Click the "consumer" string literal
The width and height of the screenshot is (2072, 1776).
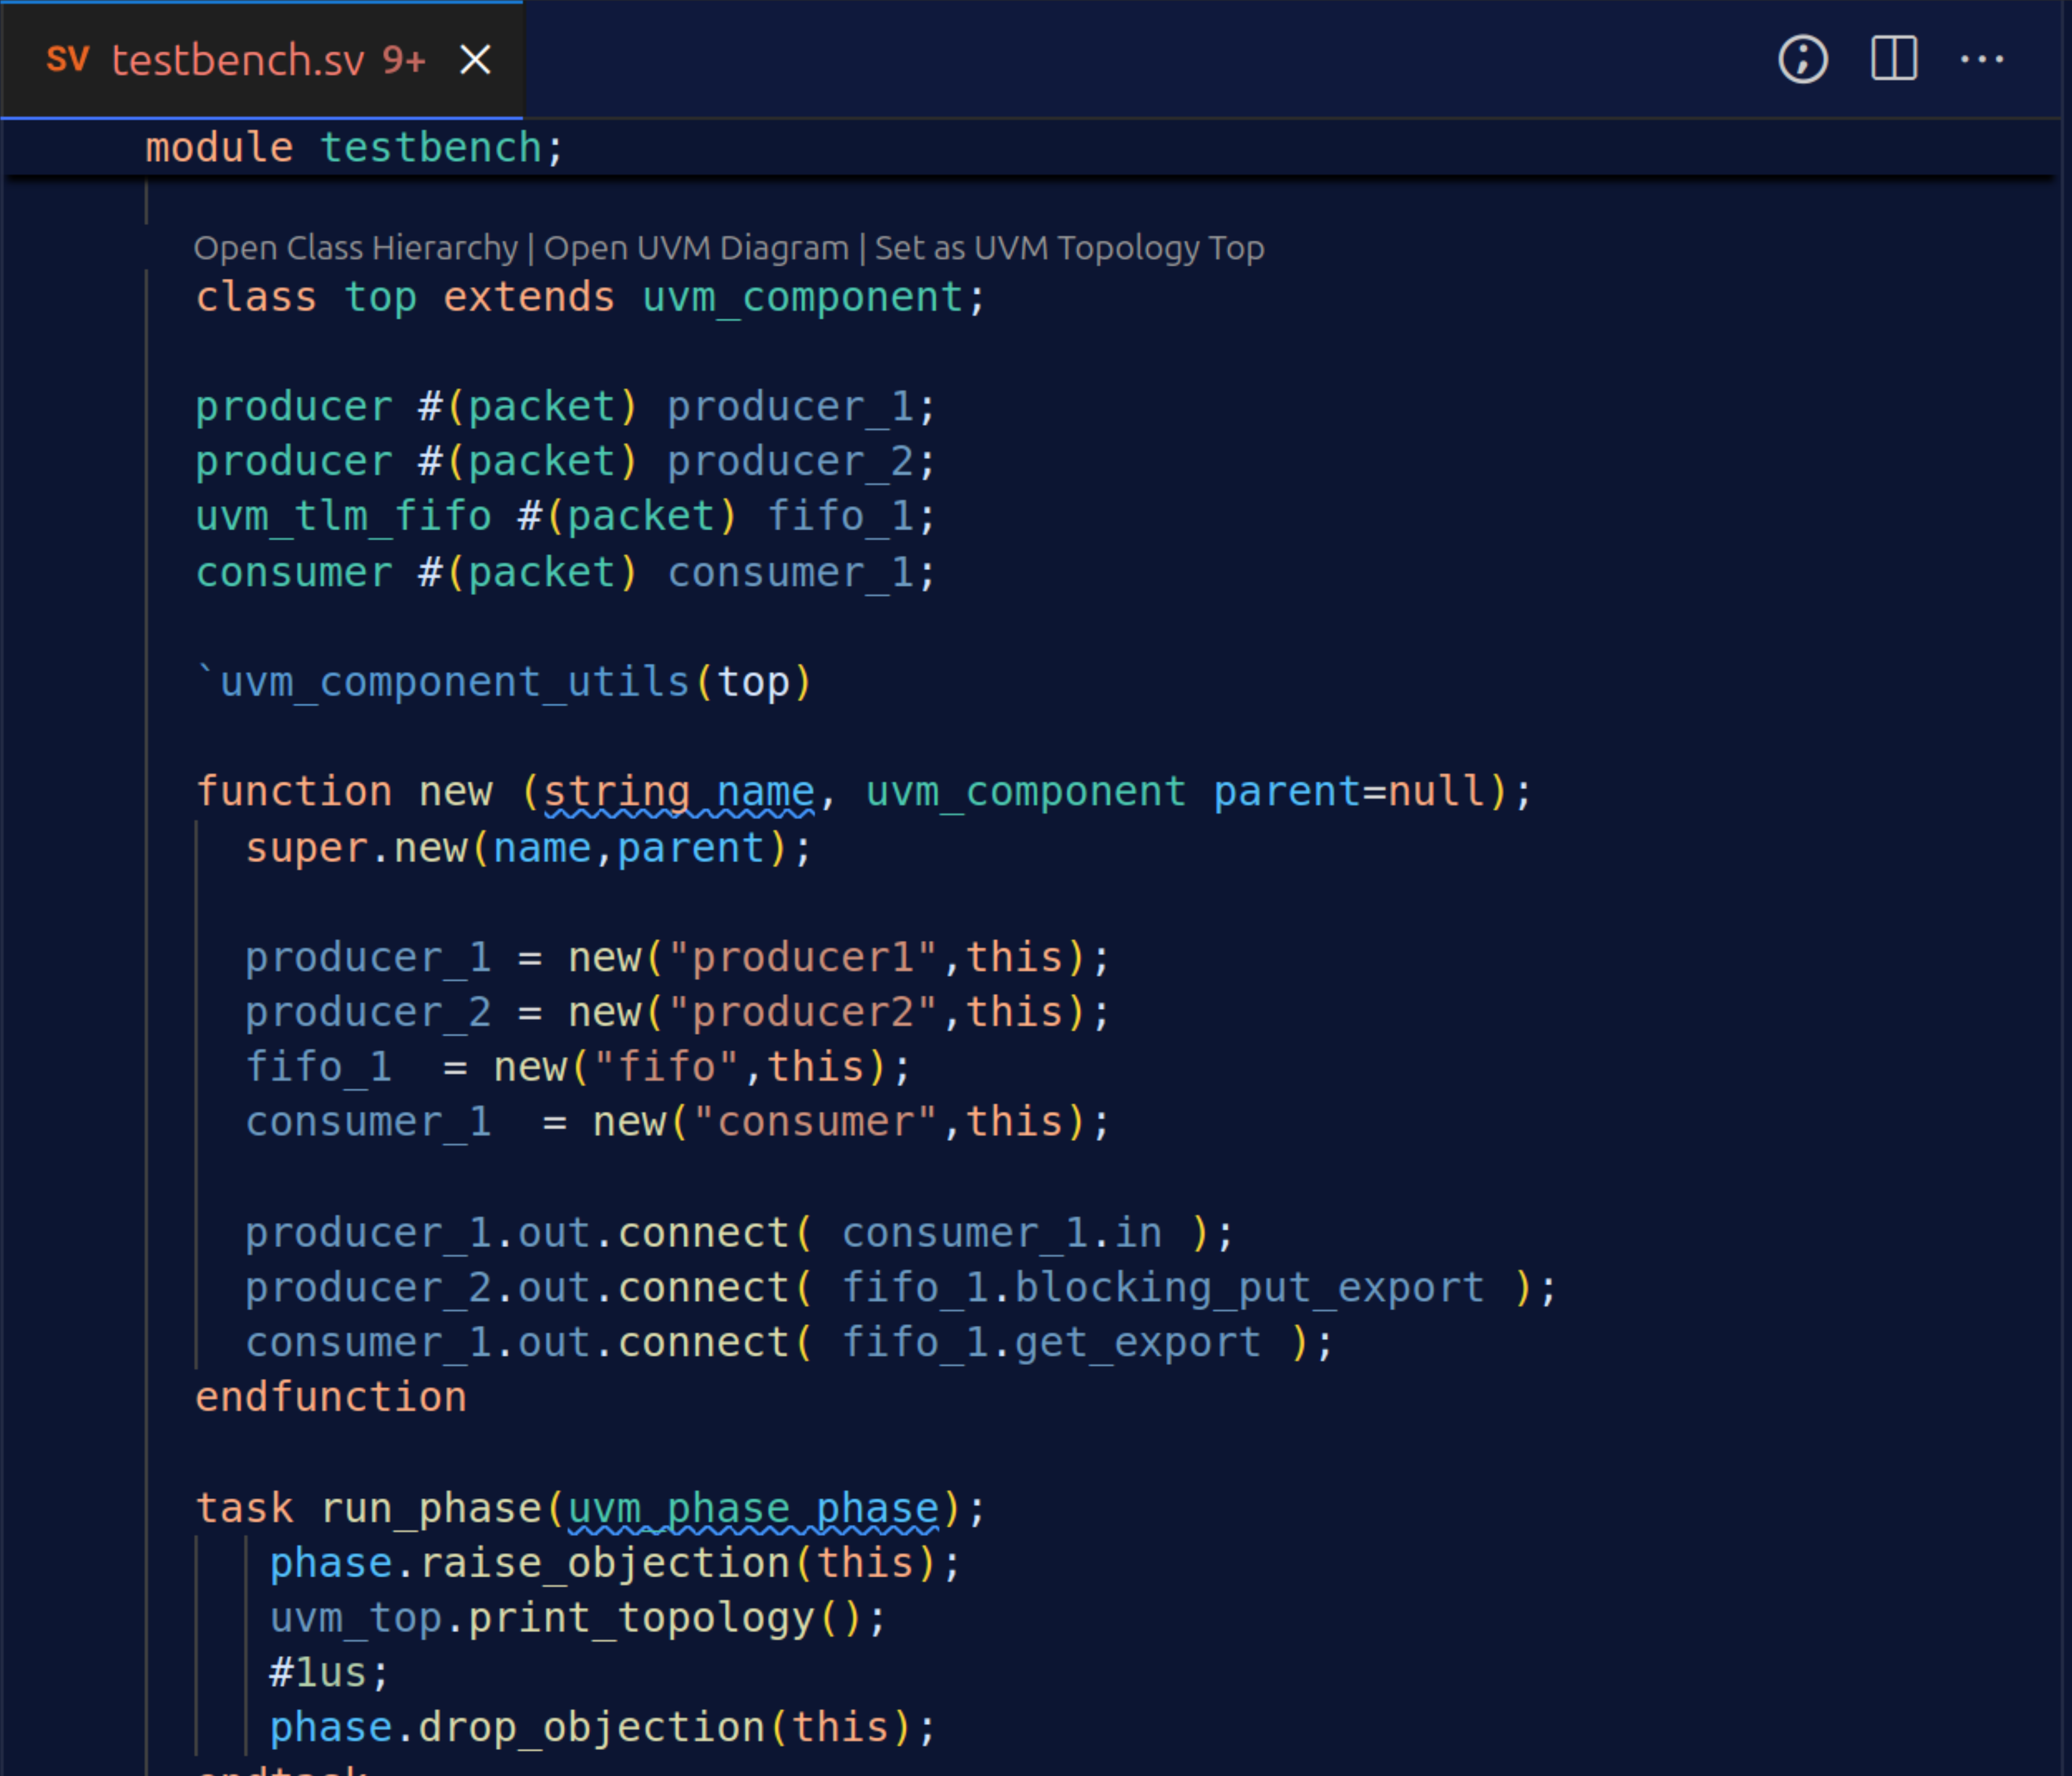(814, 1122)
